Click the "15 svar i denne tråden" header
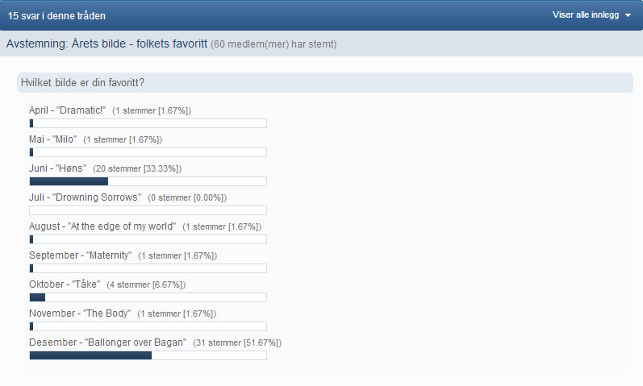 [56, 15]
